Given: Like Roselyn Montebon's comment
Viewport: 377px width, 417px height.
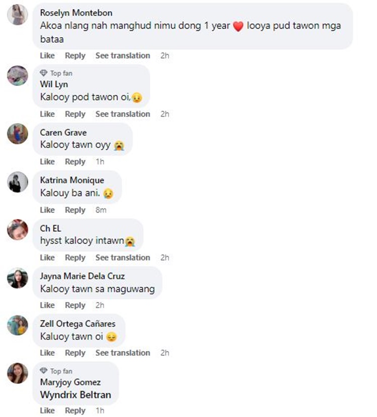Looking at the screenshot, I should pyautogui.click(x=47, y=56).
